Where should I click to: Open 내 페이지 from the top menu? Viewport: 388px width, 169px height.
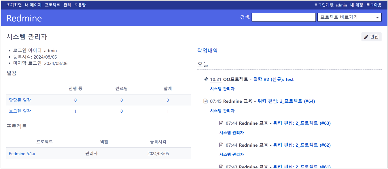[x=33, y=5]
